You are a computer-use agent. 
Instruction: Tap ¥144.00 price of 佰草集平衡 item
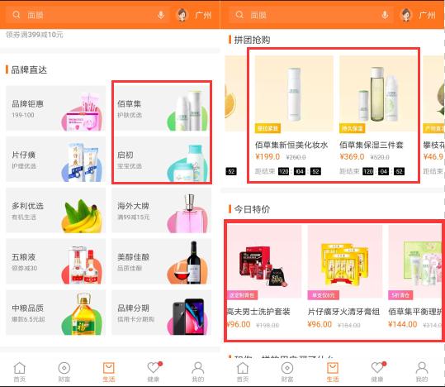(x=402, y=324)
